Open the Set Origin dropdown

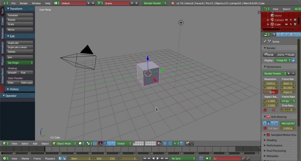click(20, 63)
